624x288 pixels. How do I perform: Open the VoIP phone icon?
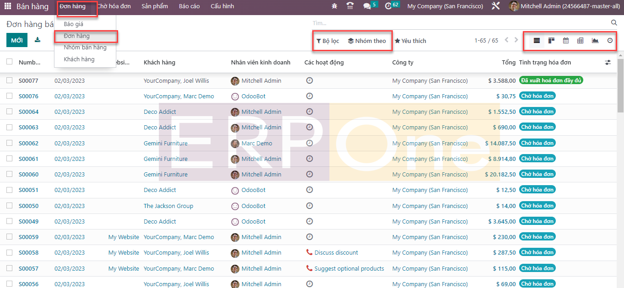coord(350,6)
